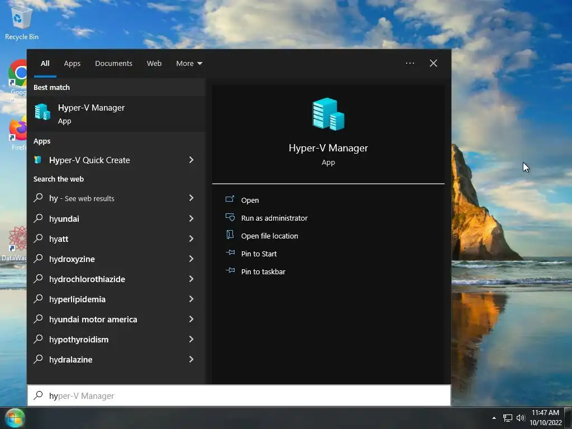
Task: Expand the 'hy - See web results' chevron
Action: [191, 198]
